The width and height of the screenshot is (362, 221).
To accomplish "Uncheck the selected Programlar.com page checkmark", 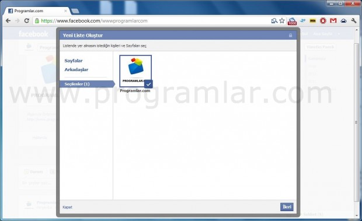I will 148,85.
